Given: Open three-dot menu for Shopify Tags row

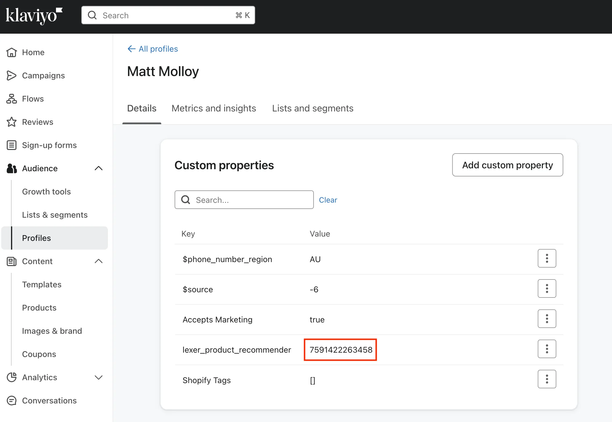Looking at the screenshot, I should point(547,379).
